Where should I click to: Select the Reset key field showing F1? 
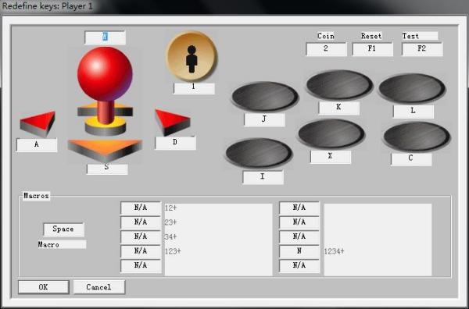click(x=372, y=49)
